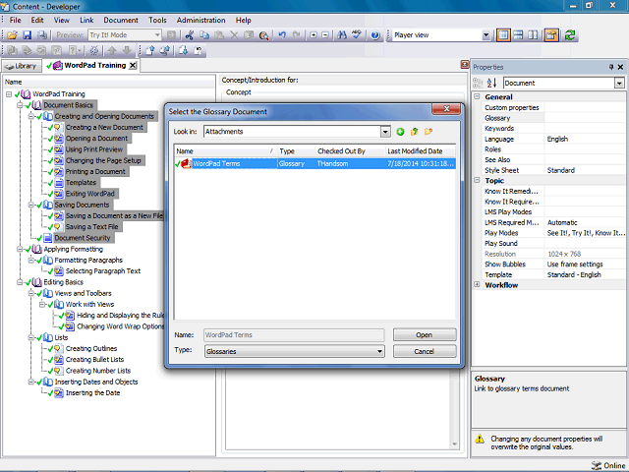Toggle the vertical split layout icon
629x472 pixels.
click(x=533, y=35)
